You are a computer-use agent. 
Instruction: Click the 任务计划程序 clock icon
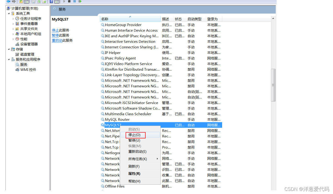click(17, 19)
